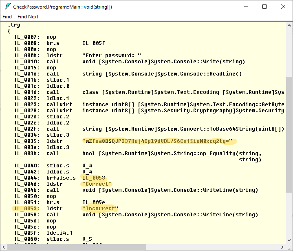Image resolution: width=293 pixels, height=251 pixels.
Task: Minimize the disassembly window
Action: (x=246, y=7)
